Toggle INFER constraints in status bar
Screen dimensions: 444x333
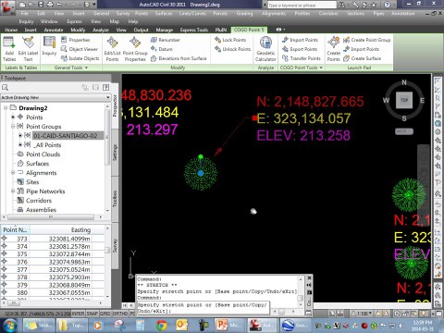78,314
